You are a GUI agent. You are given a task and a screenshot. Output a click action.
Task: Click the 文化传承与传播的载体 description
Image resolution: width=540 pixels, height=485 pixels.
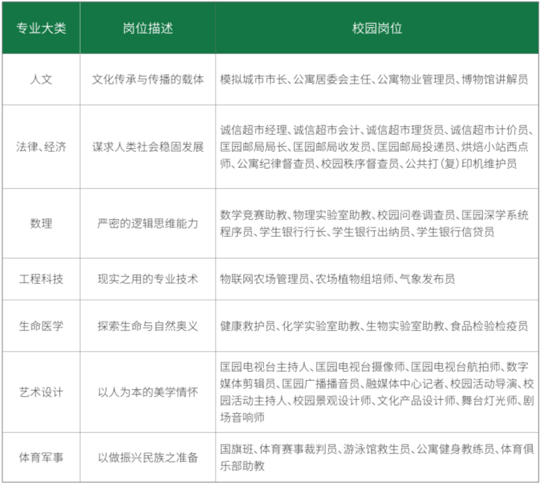[x=147, y=79]
